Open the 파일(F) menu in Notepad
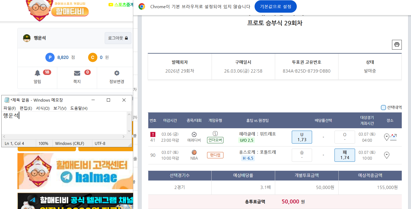The height and width of the screenshot is (209, 411). [9, 108]
